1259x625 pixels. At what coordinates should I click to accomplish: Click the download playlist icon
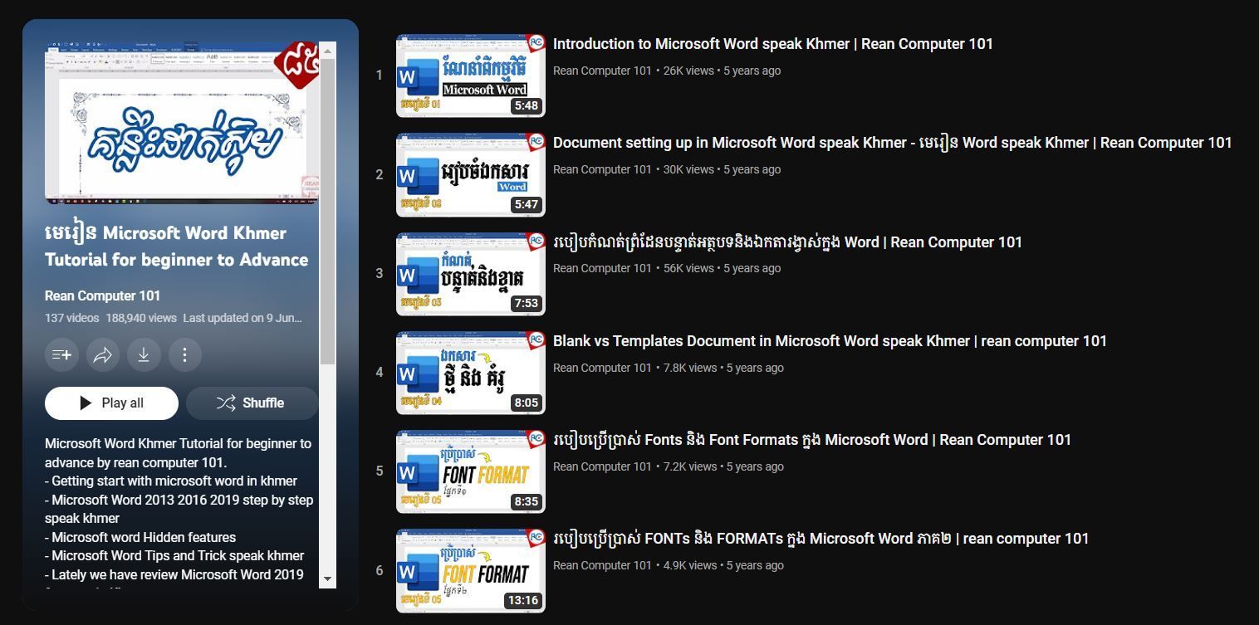pyautogui.click(x=144, y=355)
